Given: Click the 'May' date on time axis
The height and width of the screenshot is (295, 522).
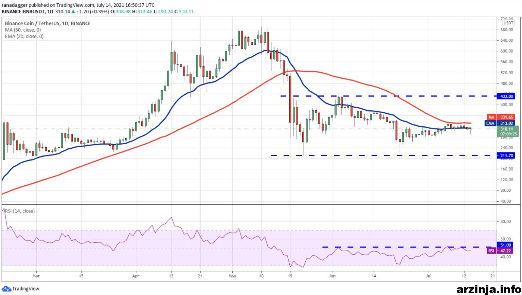Looking at the screenshot, I should point(232,276).
